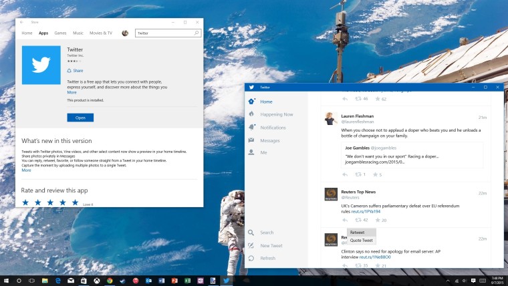Viewport: 508px width, 286px height.
Task: Open the user account avatar in the Store
Action: click(125, 33)
